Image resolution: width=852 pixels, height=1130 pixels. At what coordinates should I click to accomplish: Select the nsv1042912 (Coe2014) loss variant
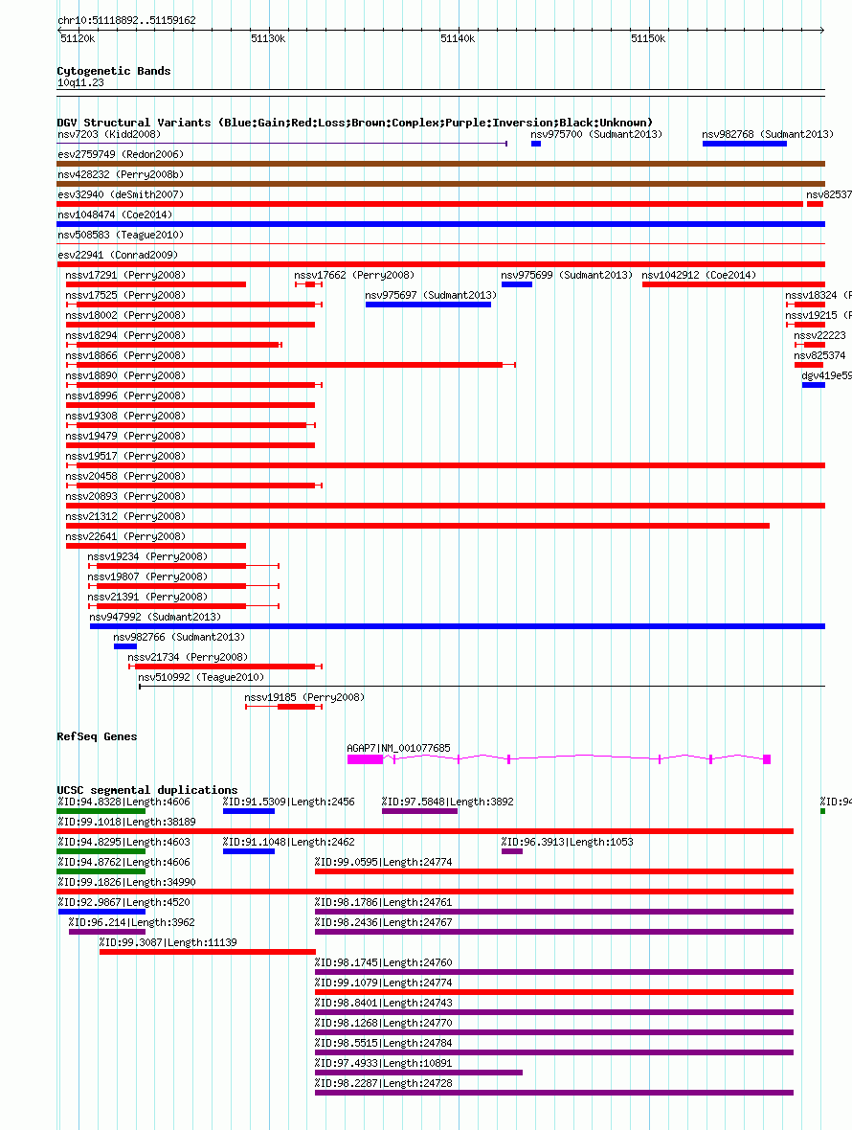point(733,284)
